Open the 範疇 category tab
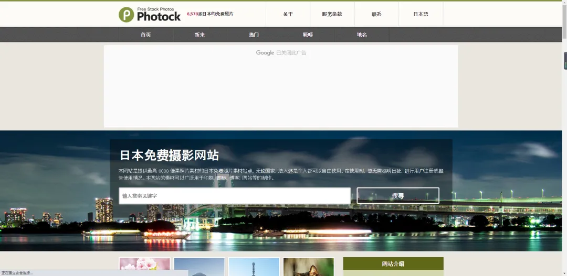 (x=308, y=35)
